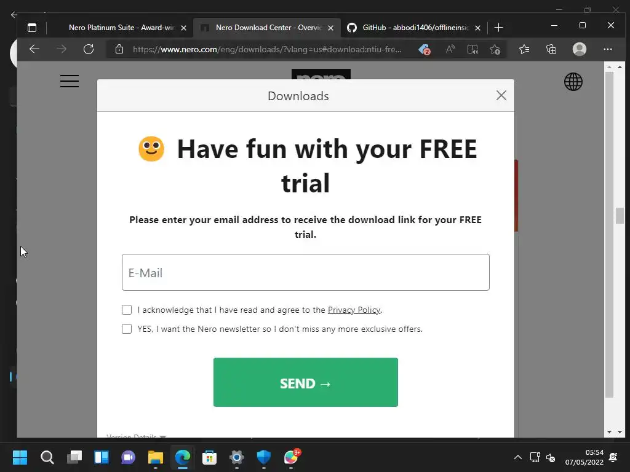Screen dimensions: 630x472
Task: Click the green SEND button
Action: (306, 382)
